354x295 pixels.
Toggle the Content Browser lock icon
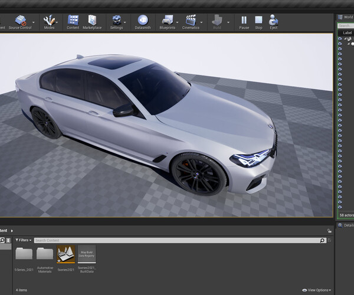pyautogui.click(x=329, y=231)
